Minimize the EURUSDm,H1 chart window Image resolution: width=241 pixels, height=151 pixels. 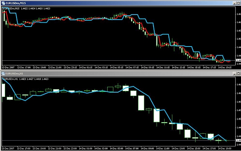[x=234, y=74]
